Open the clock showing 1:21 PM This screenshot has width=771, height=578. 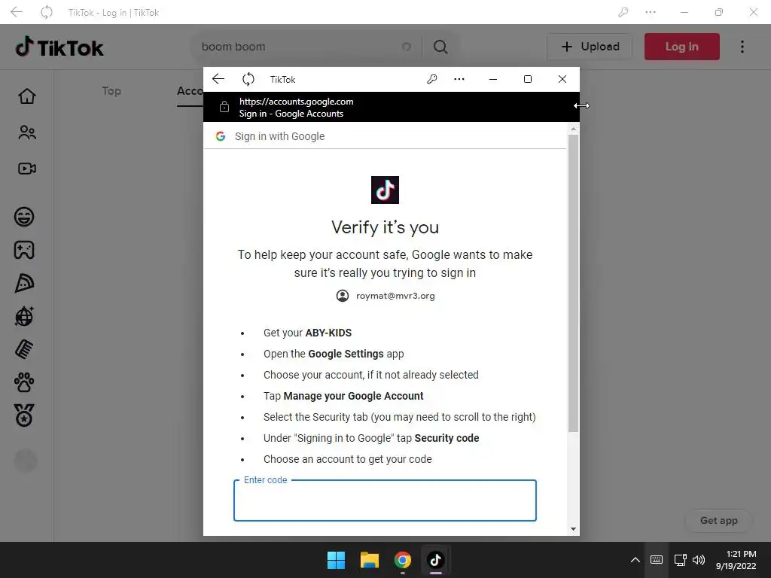coord(736,560)
